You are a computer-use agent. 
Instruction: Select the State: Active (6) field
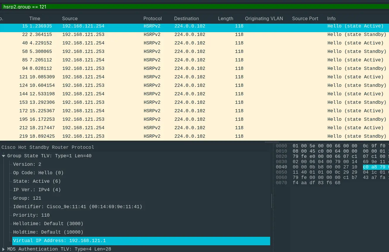(x=37, y=181)
